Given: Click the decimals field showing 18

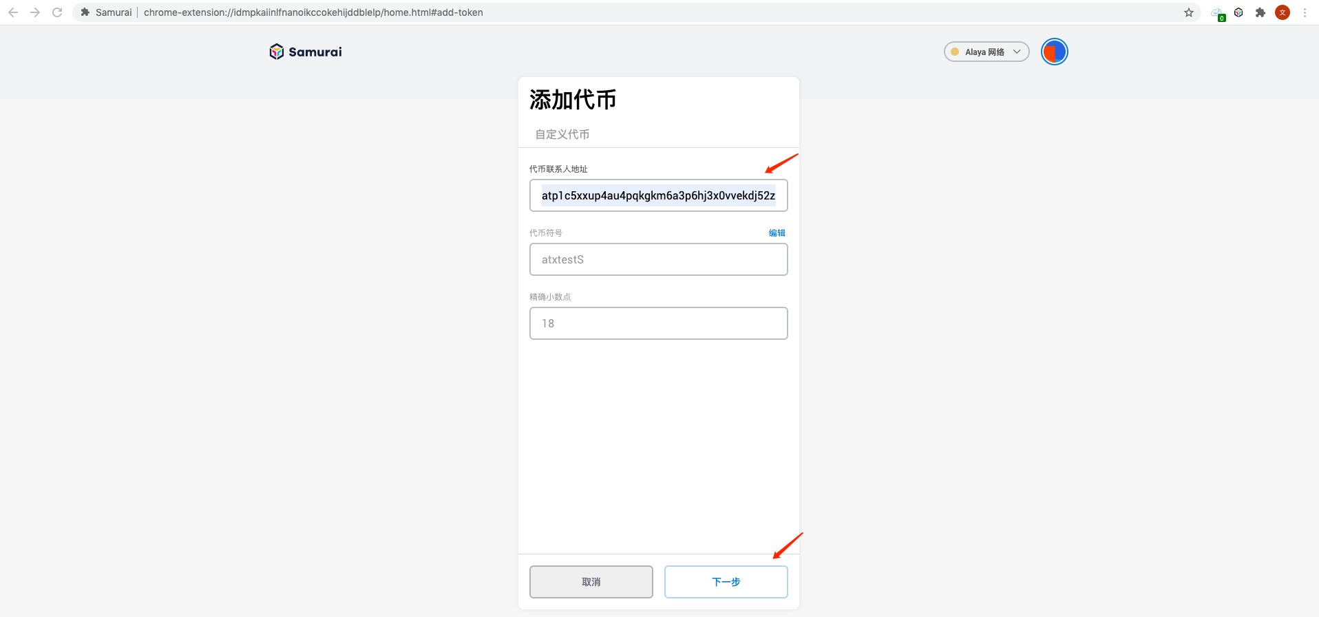Looking at the screenshot, I should click(x=658, y=323).
